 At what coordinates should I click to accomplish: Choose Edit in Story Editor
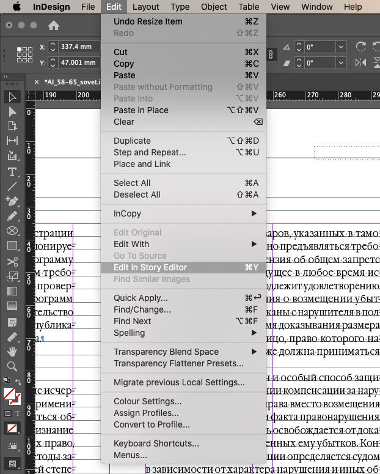point(183,267)
